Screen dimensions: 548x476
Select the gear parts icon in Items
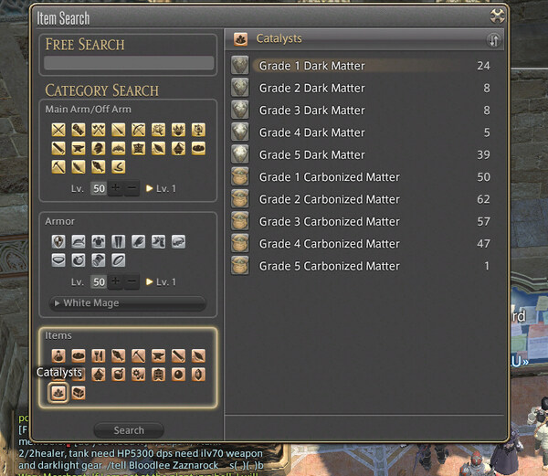point(139,375)
